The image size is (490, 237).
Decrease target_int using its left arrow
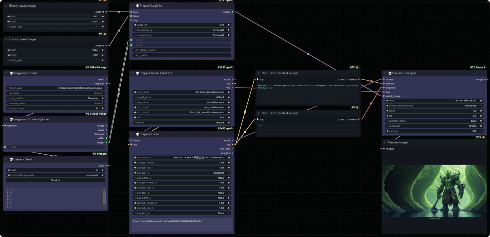(135, 25)
